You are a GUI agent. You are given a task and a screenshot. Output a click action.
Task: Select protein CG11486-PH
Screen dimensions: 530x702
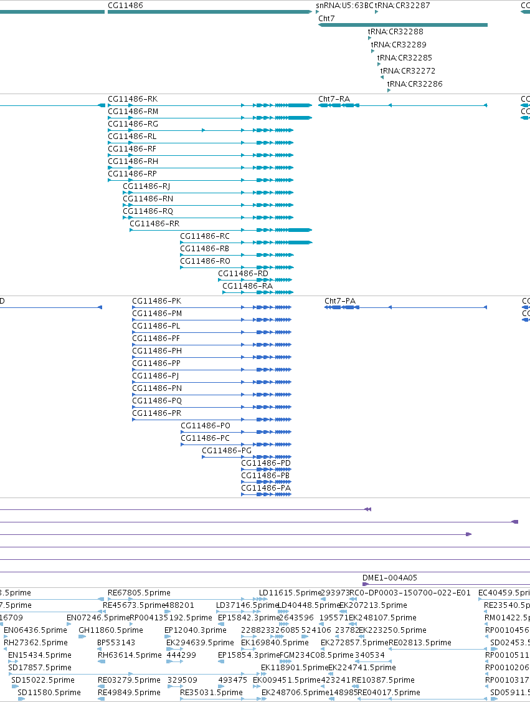click(x=157, y=351)
